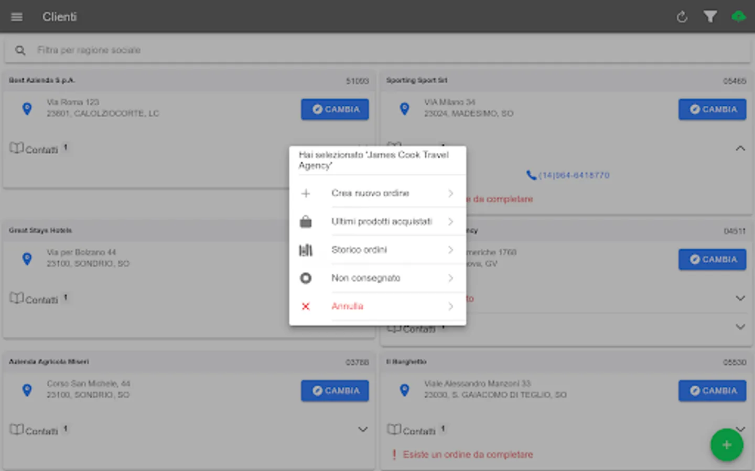
Task: Call phone number (14)564-6418770
Action: [568, 175]
